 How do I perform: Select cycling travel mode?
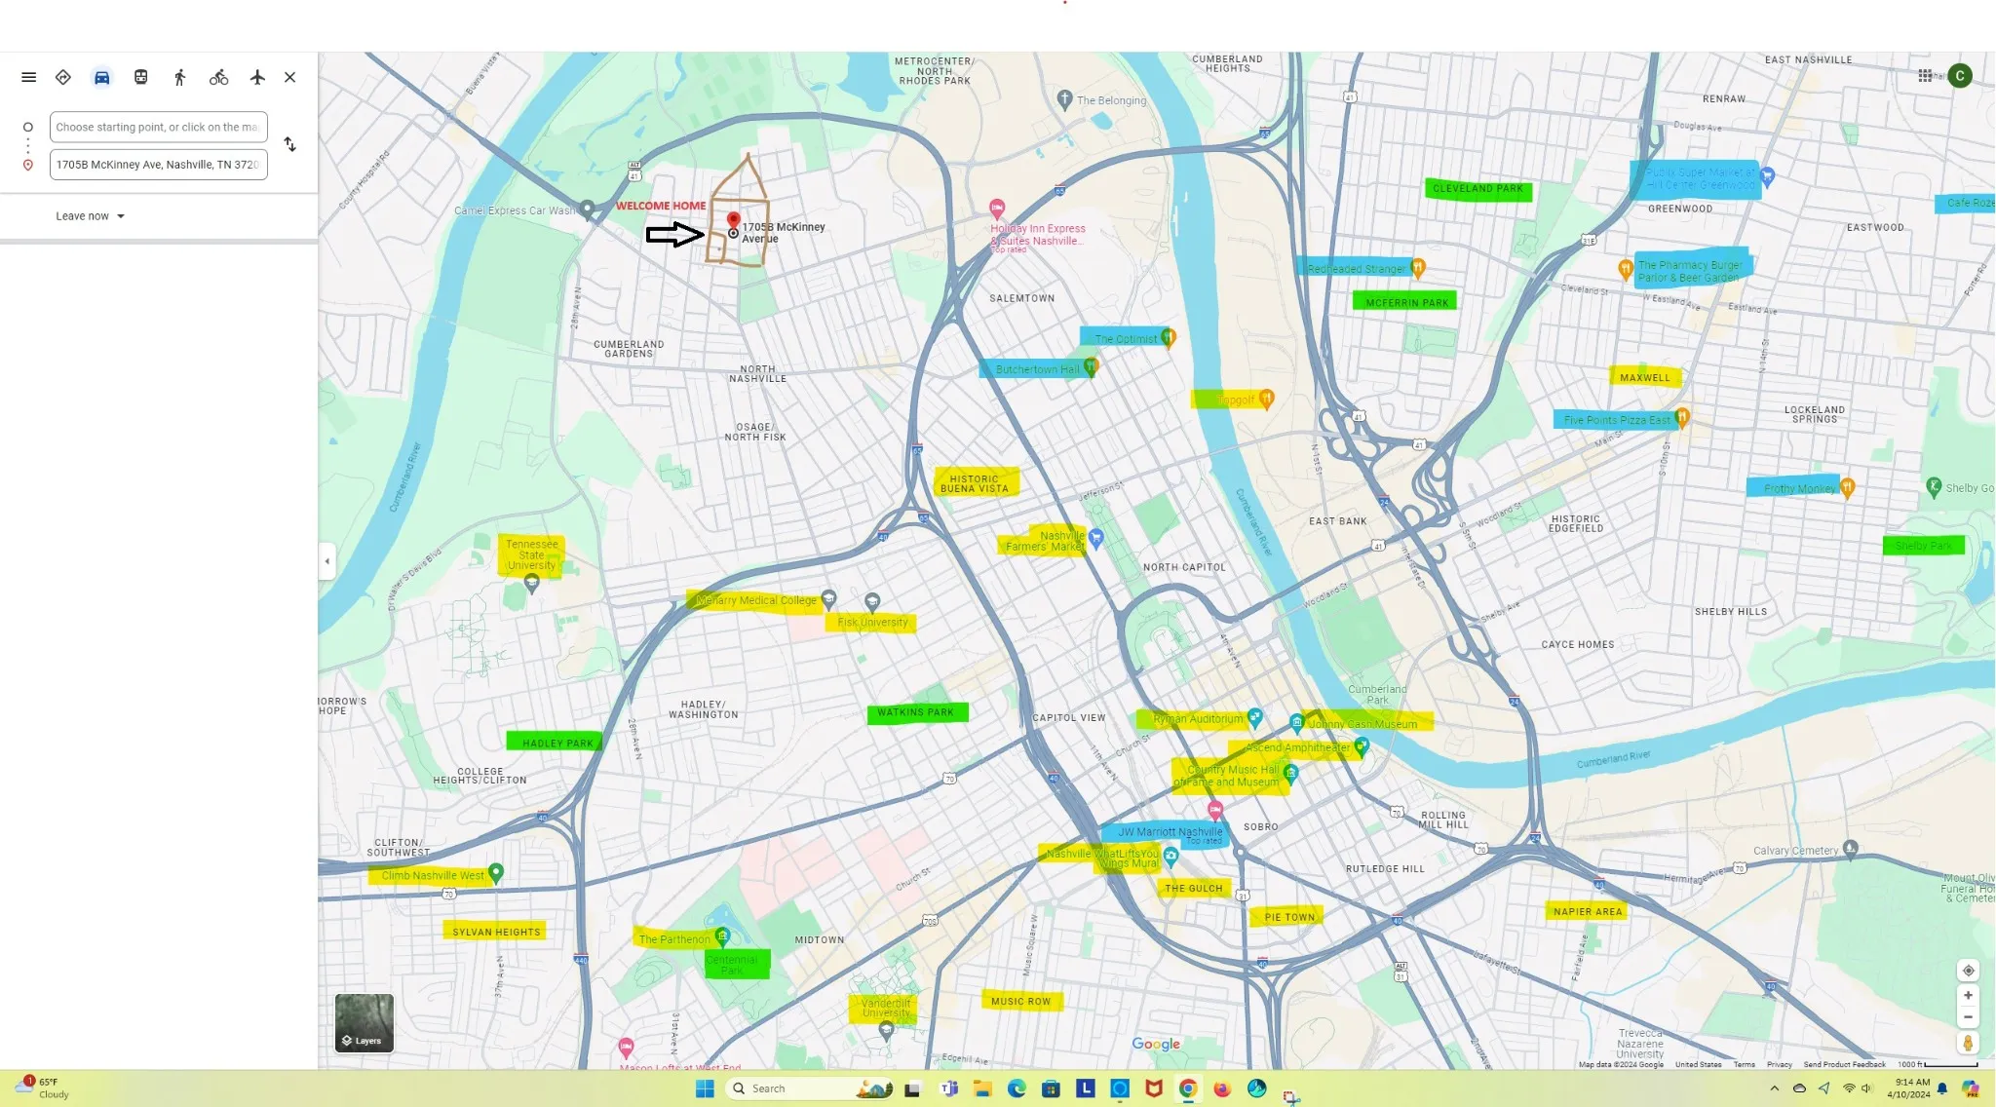click(x=218, y=77)
